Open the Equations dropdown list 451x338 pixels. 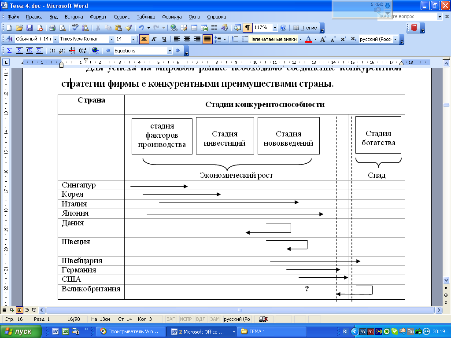pyautogui.click(x=170, y=51)
